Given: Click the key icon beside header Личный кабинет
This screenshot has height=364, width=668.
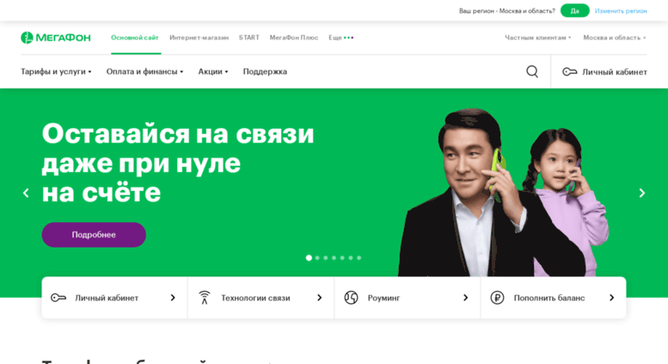Looking at the screenshot, I should [570, 71].
